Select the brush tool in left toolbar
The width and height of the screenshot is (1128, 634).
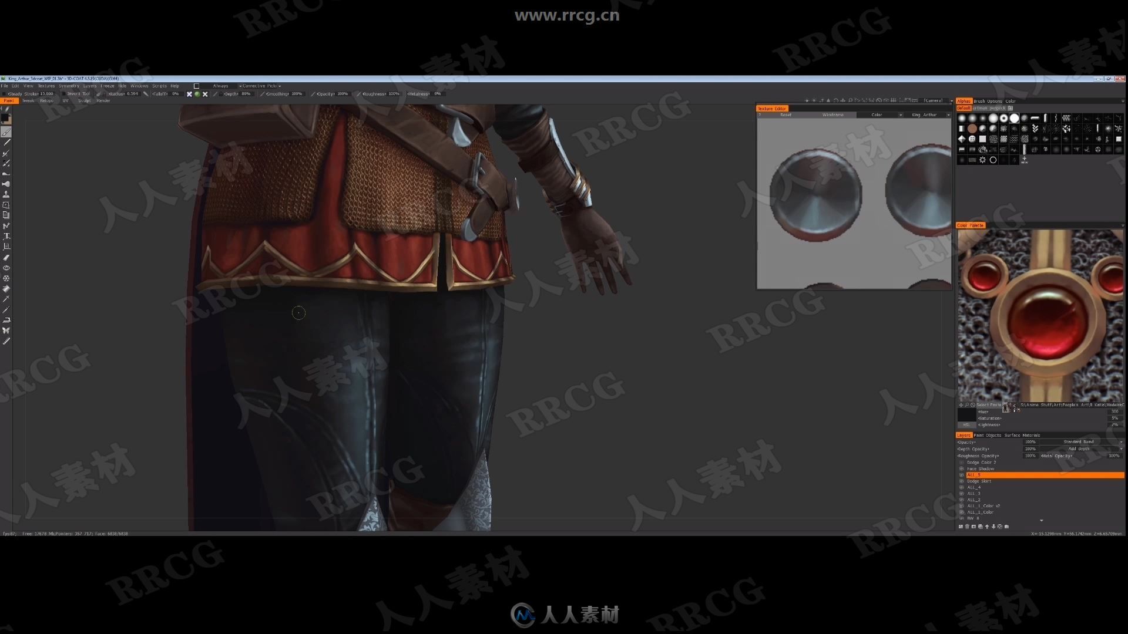(x=6, y=131)
